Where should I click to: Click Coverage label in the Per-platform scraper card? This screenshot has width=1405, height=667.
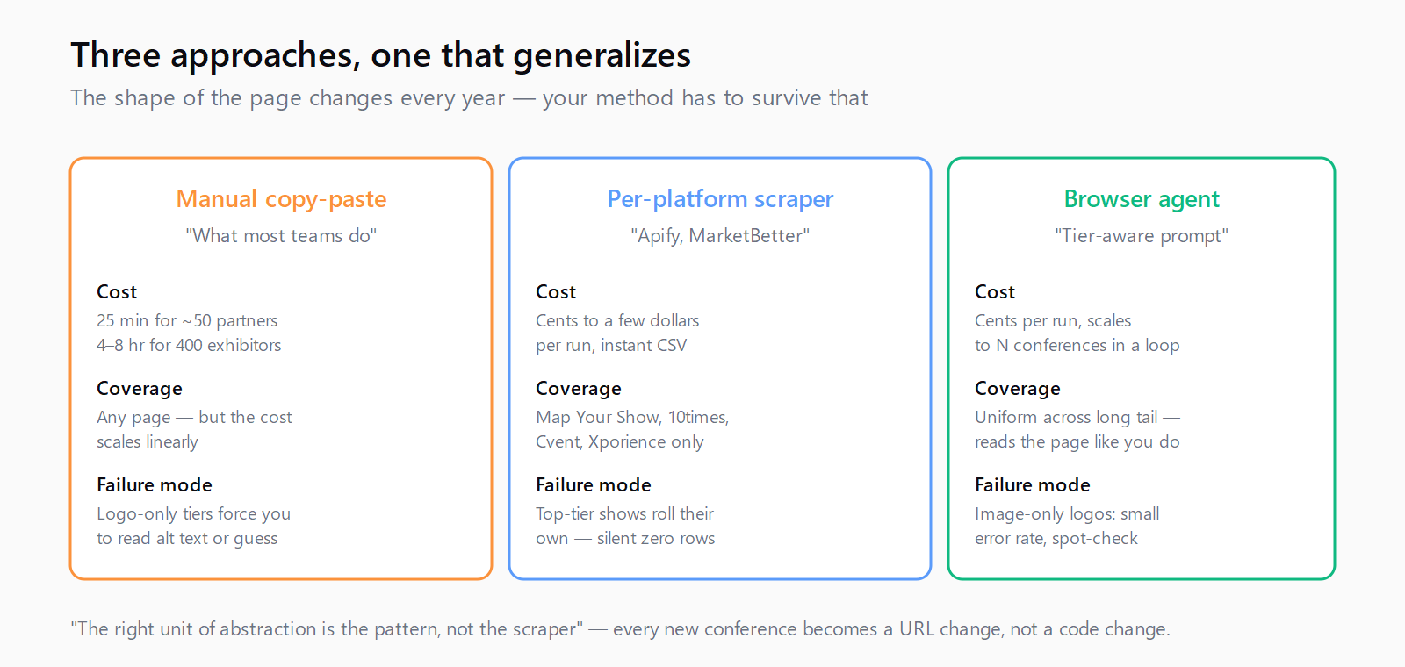(x=579, y=388)
